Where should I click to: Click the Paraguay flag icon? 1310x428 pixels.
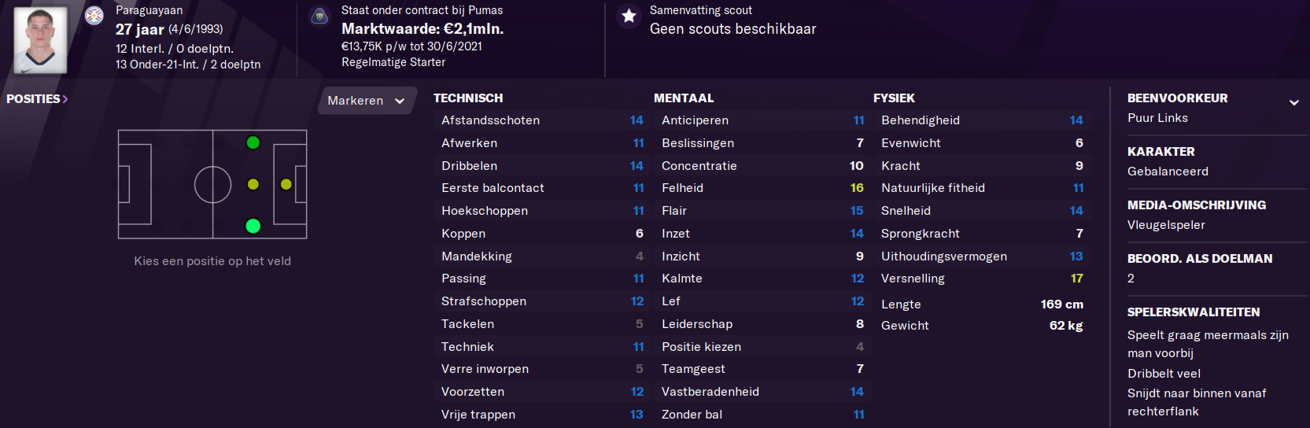[x=94, y=15]
